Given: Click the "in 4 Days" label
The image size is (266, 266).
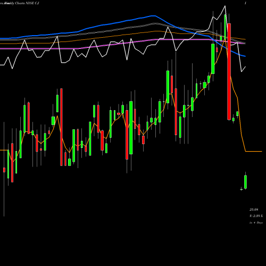Looking at the screenshot, I should click(x=256, y=222).
